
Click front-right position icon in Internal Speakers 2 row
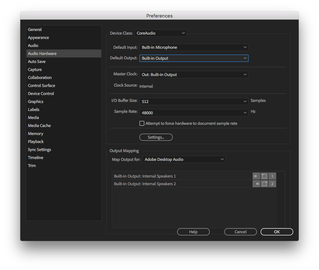pyautogui.click(x=264, y=184)
